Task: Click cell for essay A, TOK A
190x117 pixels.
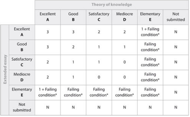Action: pyautogui.click(x=48, y=32)
